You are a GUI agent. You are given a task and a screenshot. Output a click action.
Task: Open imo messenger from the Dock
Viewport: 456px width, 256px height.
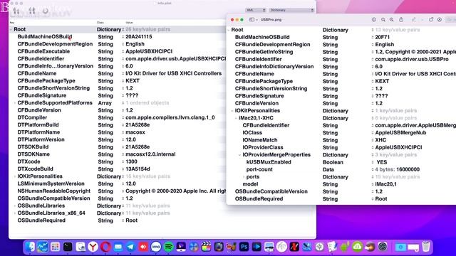pyautogui.click(x=156, y=247)
